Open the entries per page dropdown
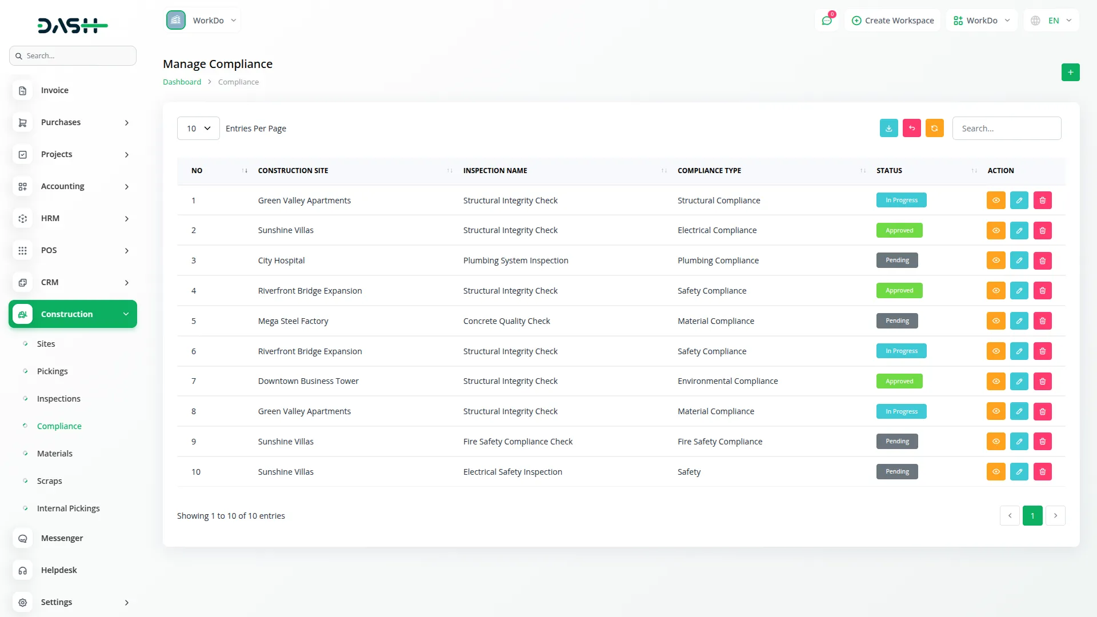 pyautogui.click(x=198, y=129)
